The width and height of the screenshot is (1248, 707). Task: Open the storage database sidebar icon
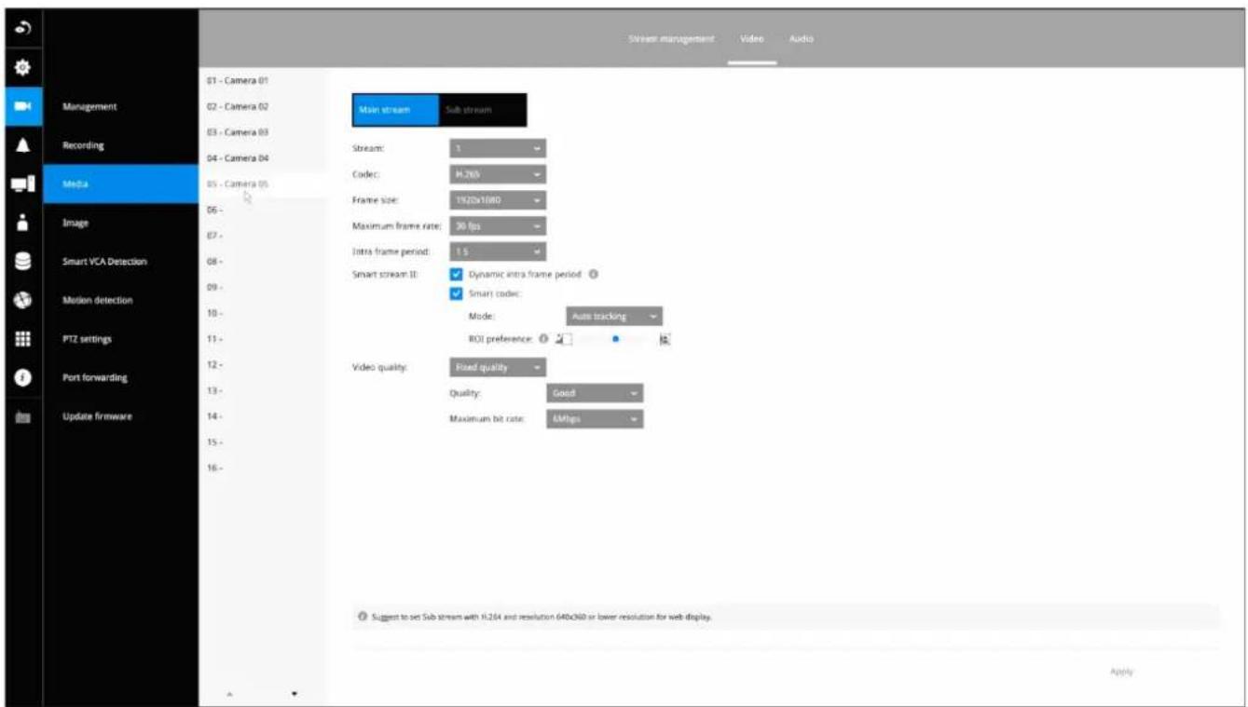(22, 262)
